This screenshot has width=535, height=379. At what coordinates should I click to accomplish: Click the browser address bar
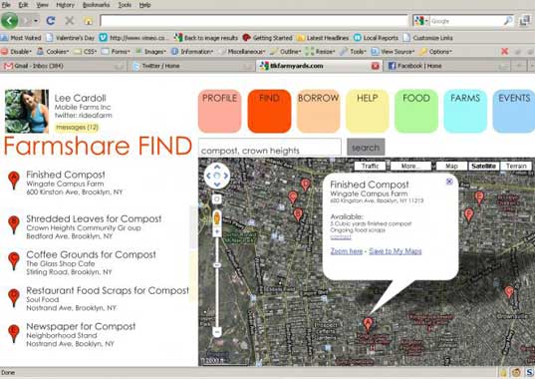click(254, 21)
